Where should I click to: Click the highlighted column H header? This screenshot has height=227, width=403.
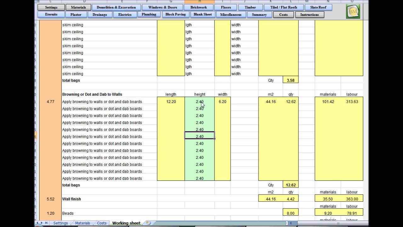(200, 1)
